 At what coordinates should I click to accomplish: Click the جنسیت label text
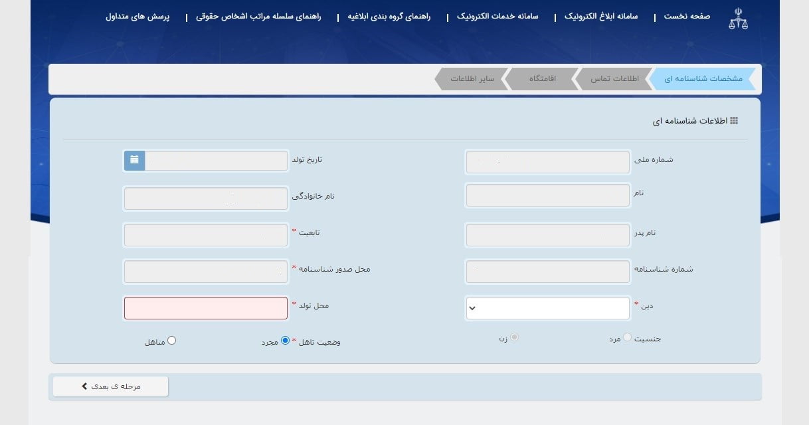tap(648, 339)
